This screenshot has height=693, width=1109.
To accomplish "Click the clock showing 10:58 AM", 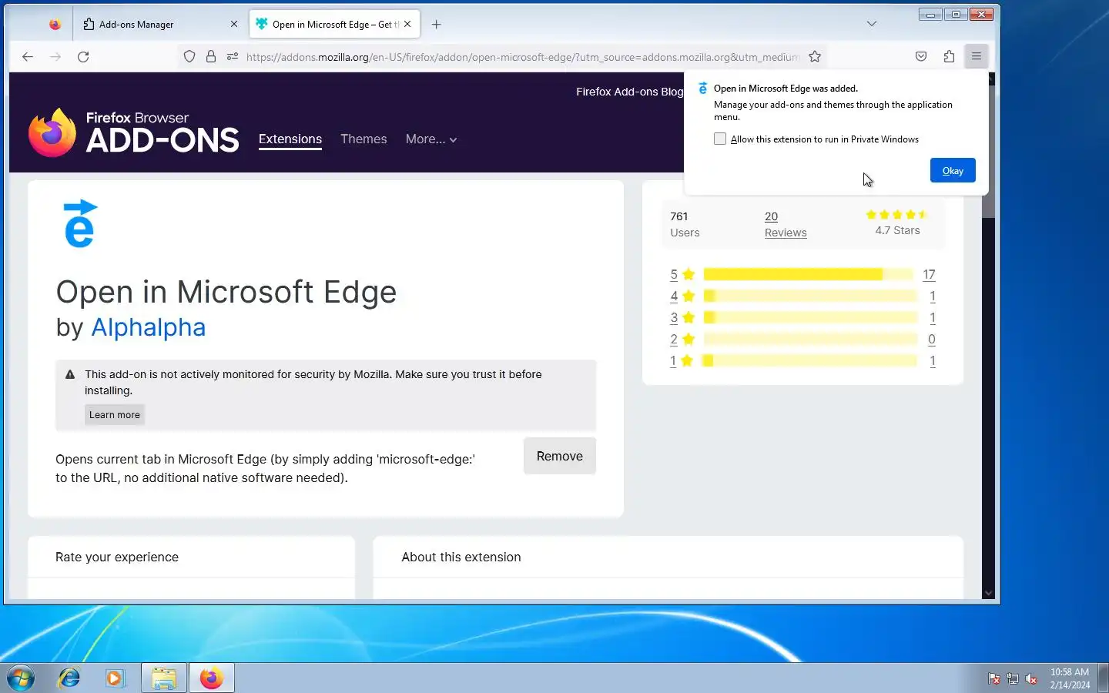I will [x=1070, y=671].
